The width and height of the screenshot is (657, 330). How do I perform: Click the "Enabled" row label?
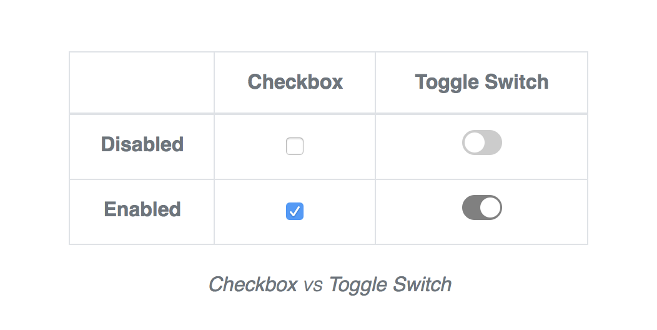tap(142, 209)
